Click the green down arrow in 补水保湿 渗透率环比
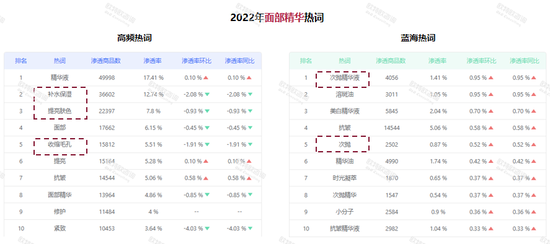Screen dimensions: 550x244 click(207, 94)
